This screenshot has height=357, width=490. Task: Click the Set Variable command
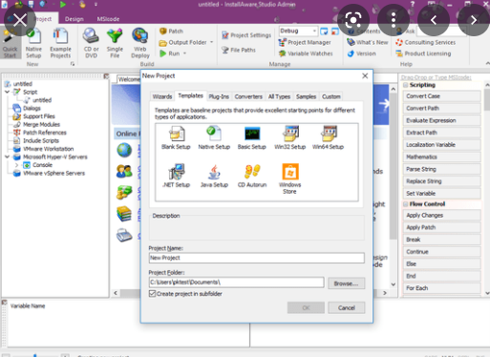441,194
